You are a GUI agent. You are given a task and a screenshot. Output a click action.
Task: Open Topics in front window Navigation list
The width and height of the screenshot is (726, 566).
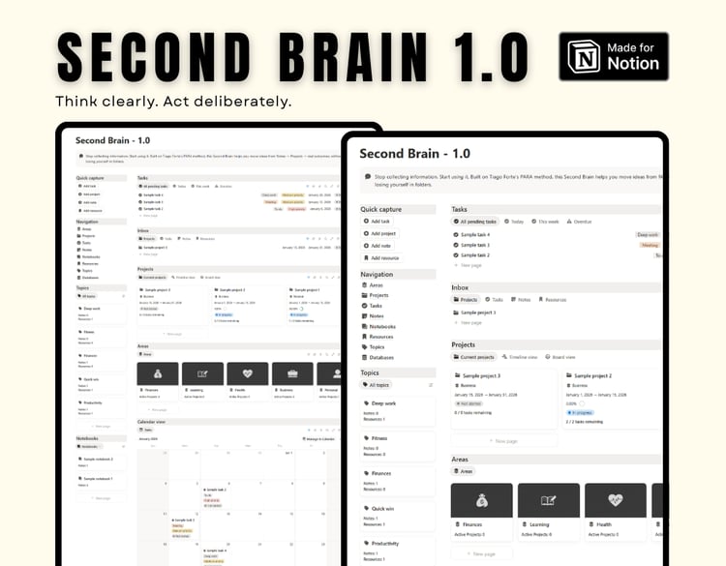(x=373, y=347)
